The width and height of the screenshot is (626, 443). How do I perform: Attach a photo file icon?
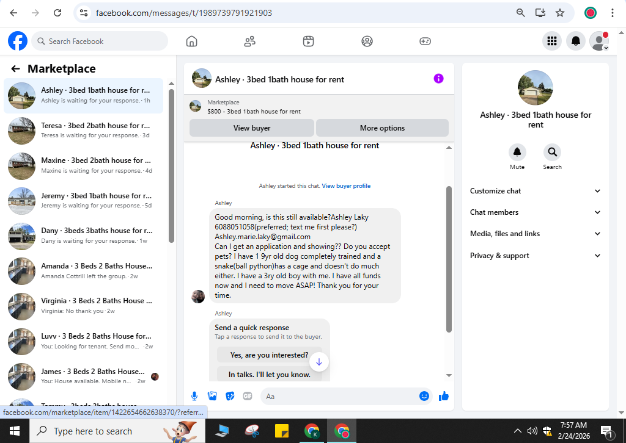click(212, 396)
